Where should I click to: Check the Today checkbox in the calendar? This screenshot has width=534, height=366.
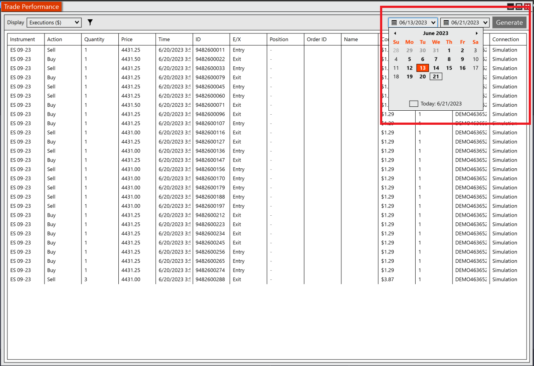point(413,103)
